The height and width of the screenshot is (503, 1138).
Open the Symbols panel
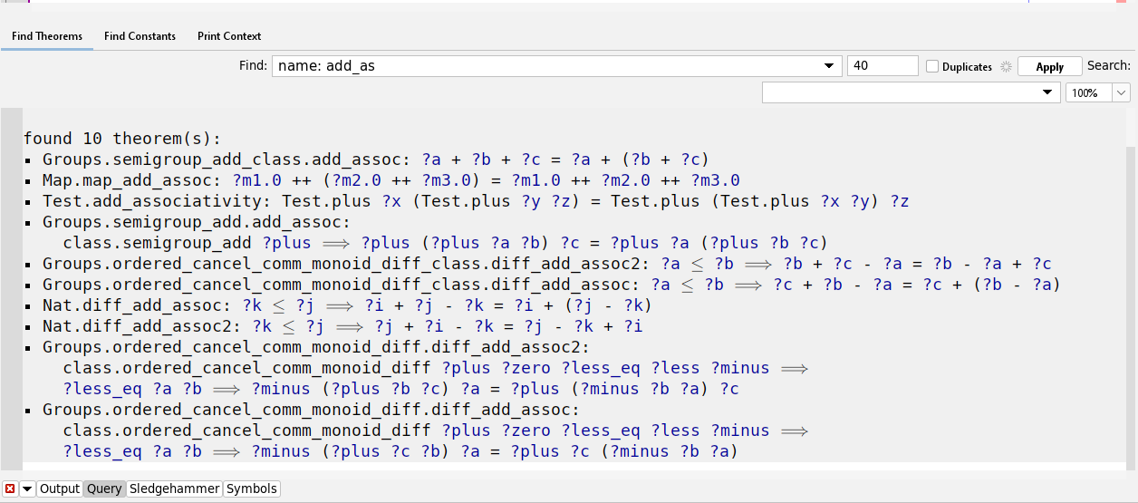click(x=252, y=488)
